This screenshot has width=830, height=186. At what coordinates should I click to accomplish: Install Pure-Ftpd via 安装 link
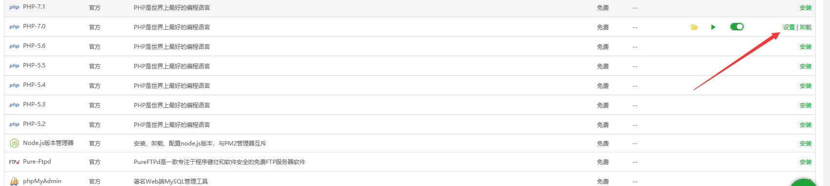tap(806, 162)
